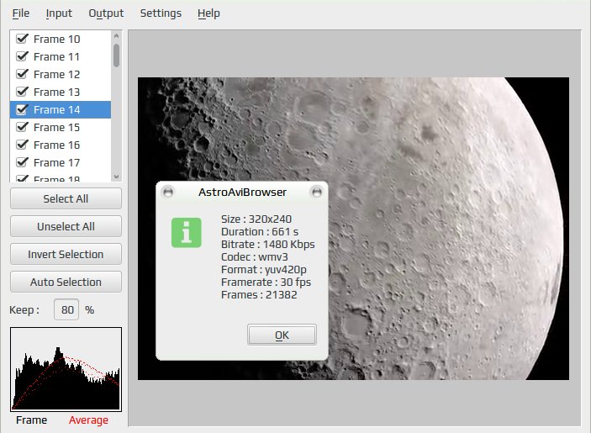The width and height of the screenshot is (591, 433).
Task: Click the frame list scrollbar down arrow
Action: (x=116, y=177)
